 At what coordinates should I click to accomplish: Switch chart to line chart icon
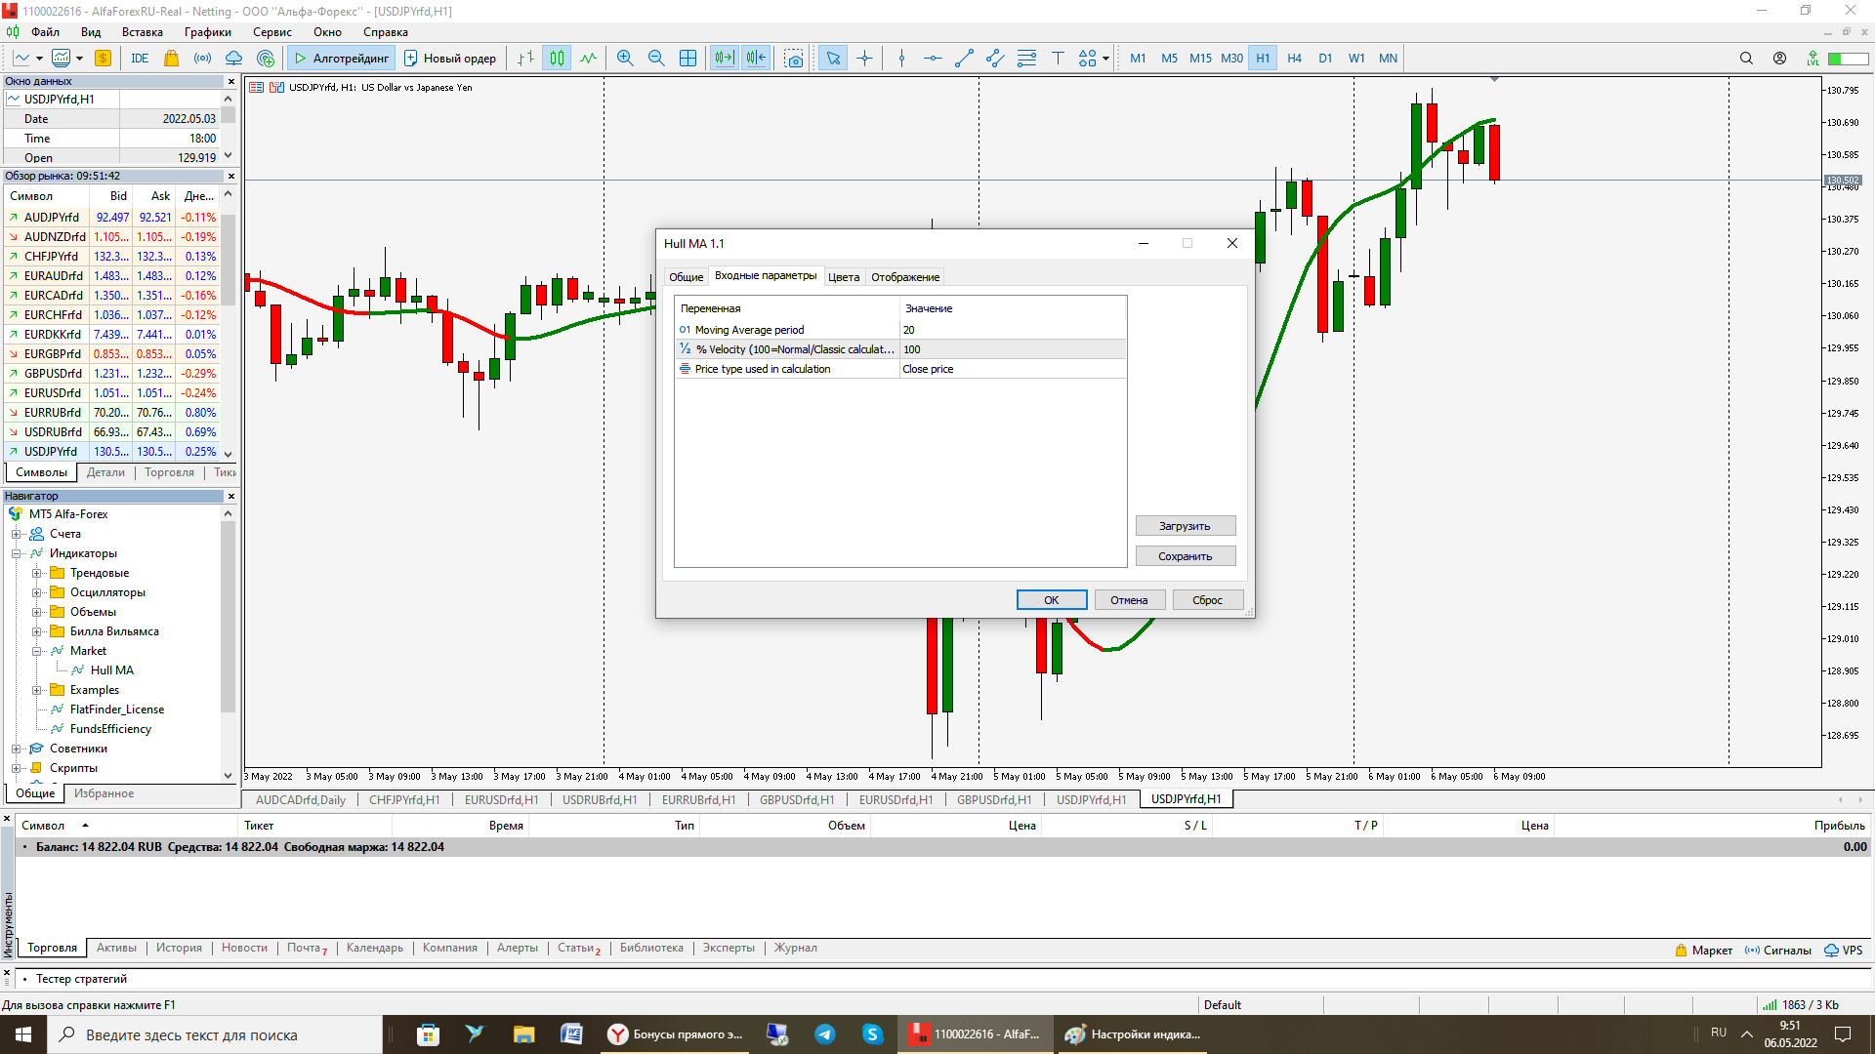tap(588, 59)
